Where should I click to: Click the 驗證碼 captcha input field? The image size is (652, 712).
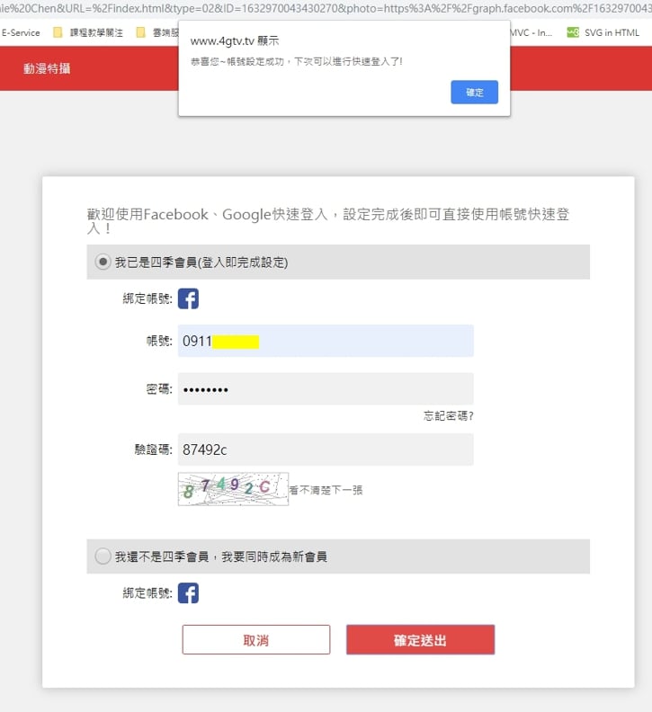coord(326,449)
